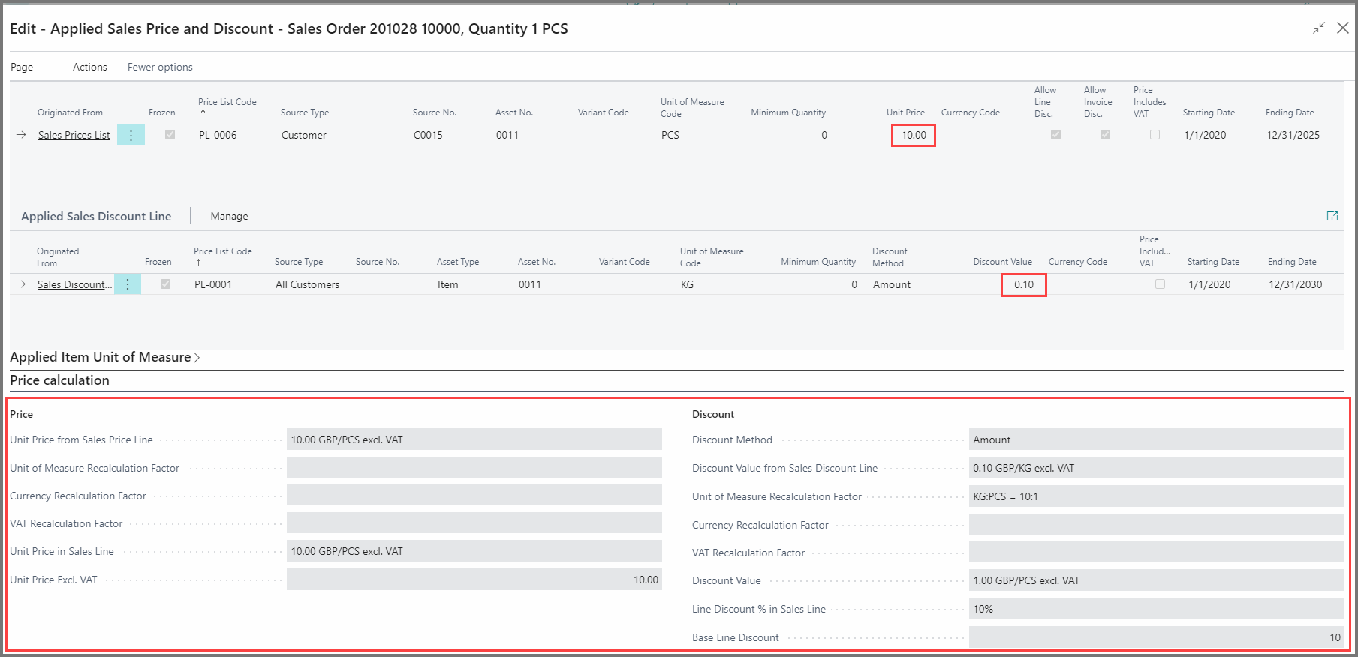Image resolution: width=1358 pixels, height=657 pixels.
Task: Open the Sales Prices List row options menu
Action: pyautogui.click(x=131, y=135)
